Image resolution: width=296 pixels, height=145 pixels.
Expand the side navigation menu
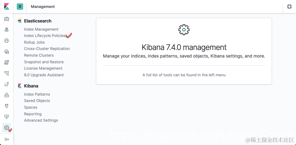7,139
